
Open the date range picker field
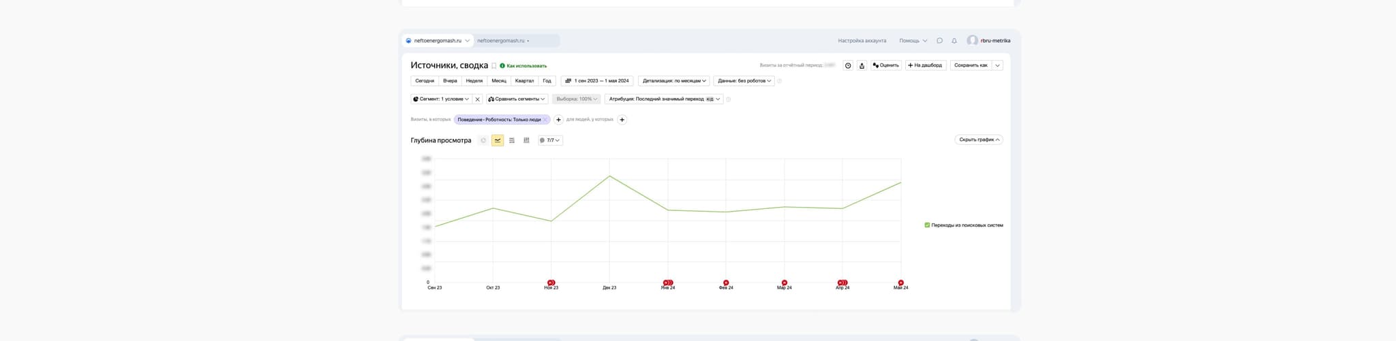point(597,81)
